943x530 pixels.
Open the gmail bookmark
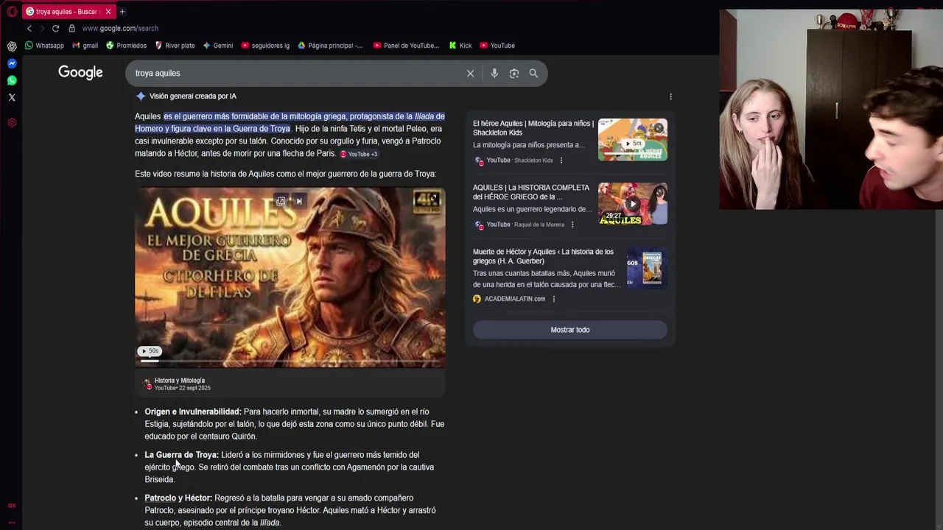click(85, 46)
